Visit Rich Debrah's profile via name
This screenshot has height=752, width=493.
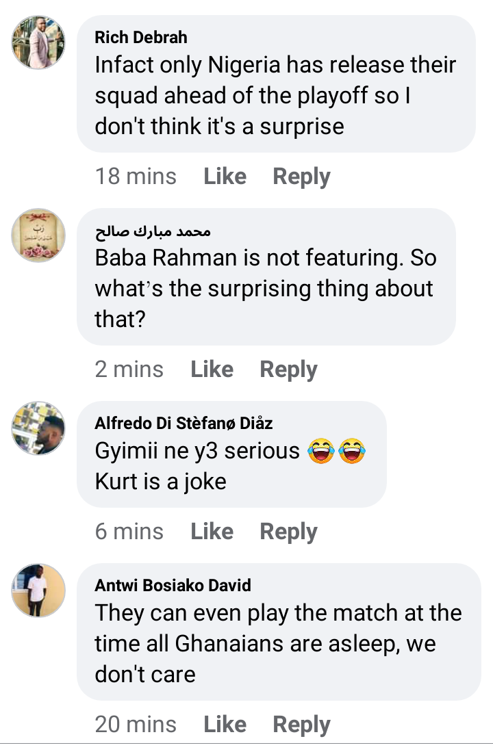140,37
